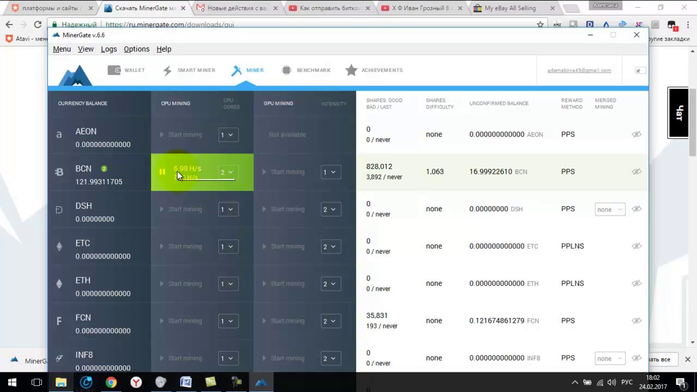Pause BCN CPU mining
Image resolution: width=697 pixels, height=392 pixels.
pyautogui.click(x=162, y=172)
